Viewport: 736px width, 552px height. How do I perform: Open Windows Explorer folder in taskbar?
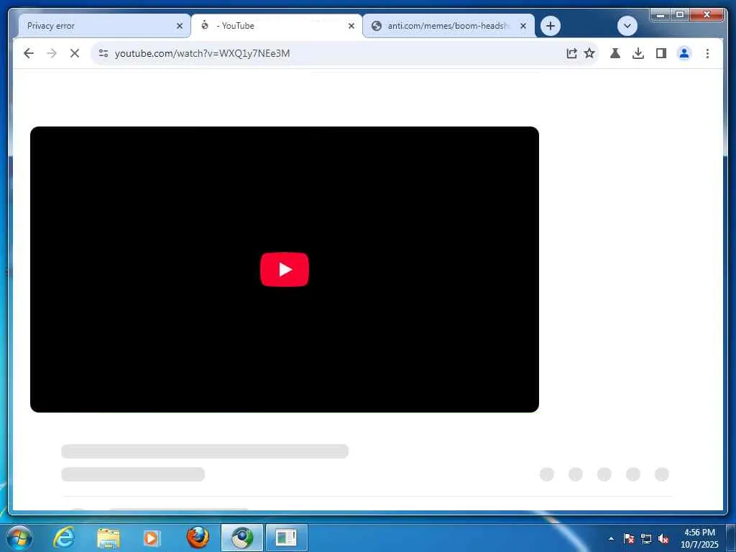click(109, 538)
